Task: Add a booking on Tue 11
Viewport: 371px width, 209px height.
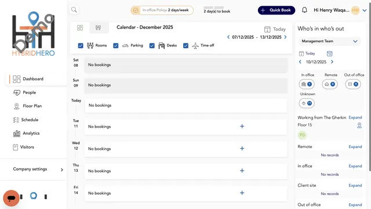Action: (242, 127)
